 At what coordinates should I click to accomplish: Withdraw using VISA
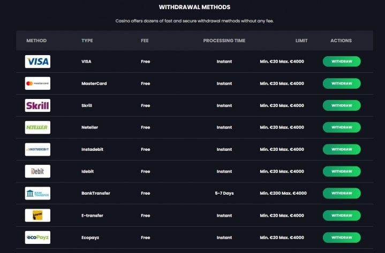pos(342,62)
